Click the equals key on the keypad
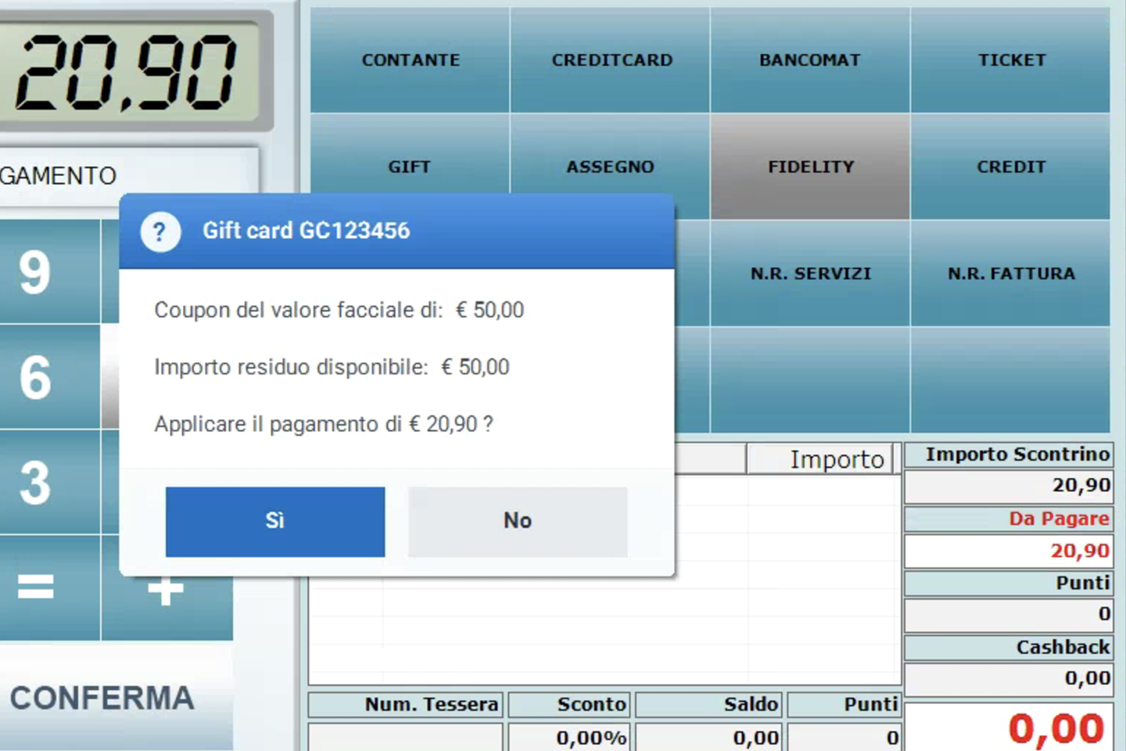Image resolution: width=1126 pixels, height=751 pixels. tap(49, 588)
